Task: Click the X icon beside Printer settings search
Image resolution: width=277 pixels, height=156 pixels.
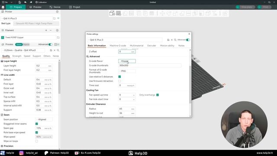Action: coord(172,40)
